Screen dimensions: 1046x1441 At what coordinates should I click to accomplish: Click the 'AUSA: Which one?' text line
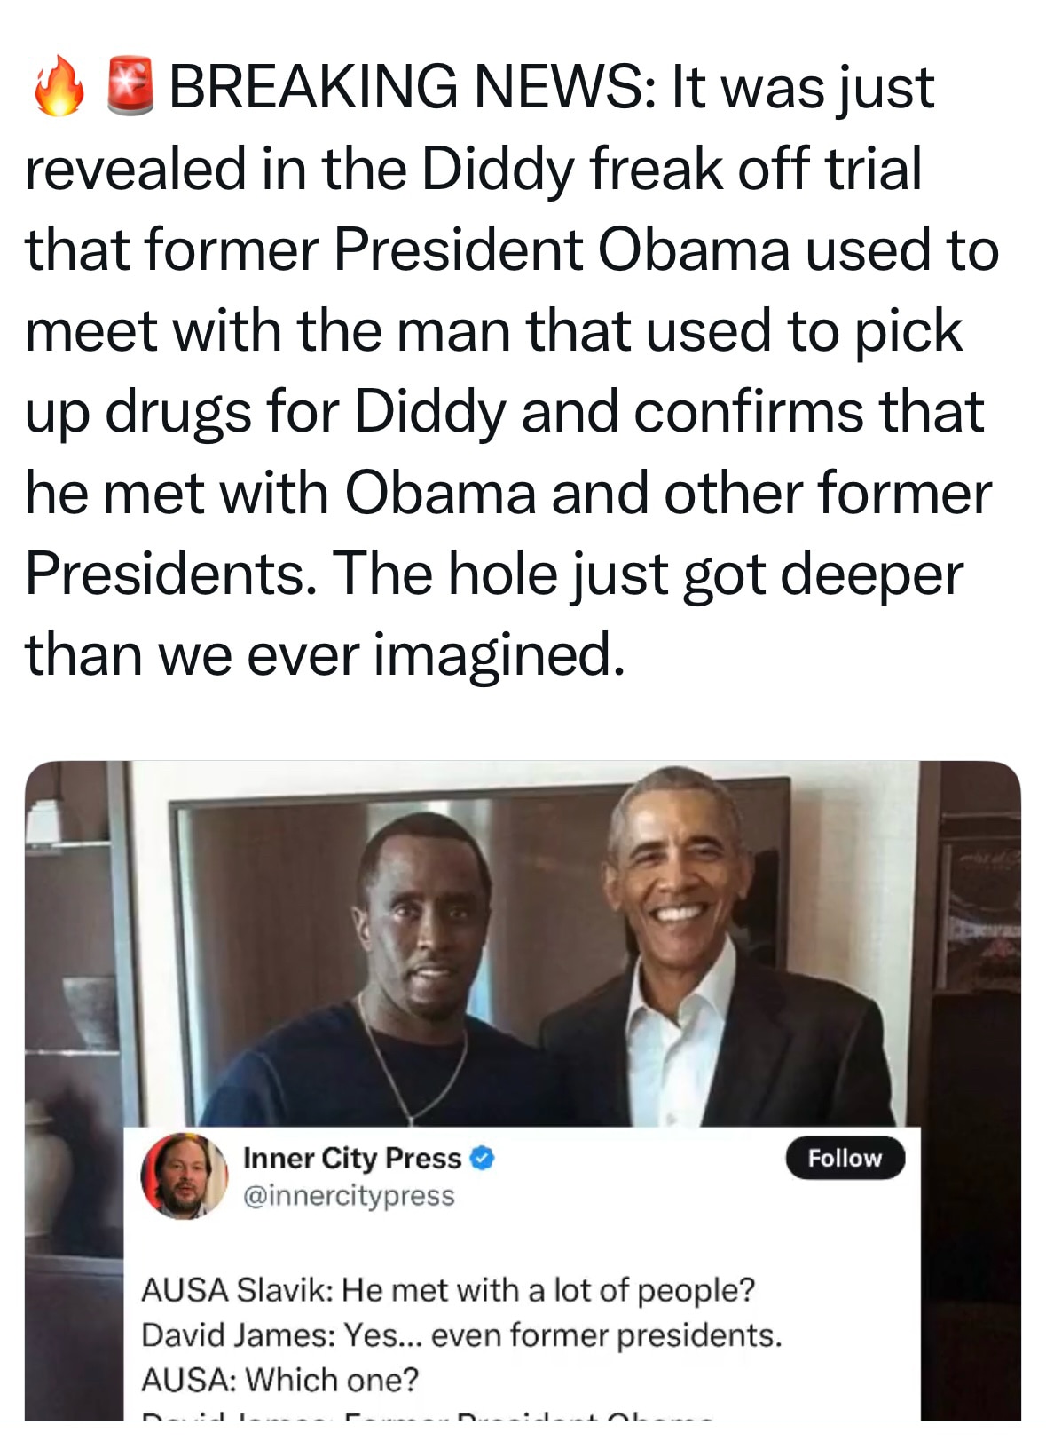[279, 1379]
